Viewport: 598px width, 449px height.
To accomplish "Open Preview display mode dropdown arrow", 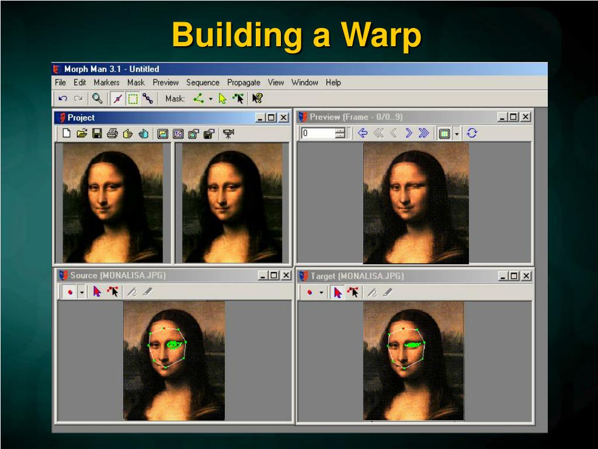I will [x=457, y=134].
